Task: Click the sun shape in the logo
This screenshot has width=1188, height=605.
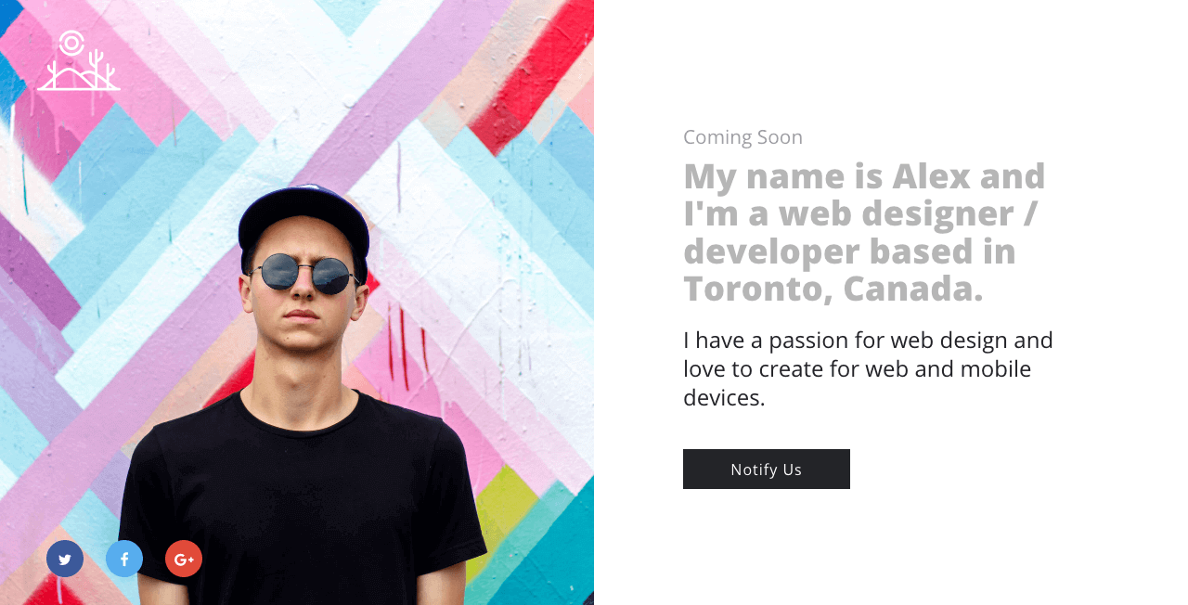Action: coord(71,44)
